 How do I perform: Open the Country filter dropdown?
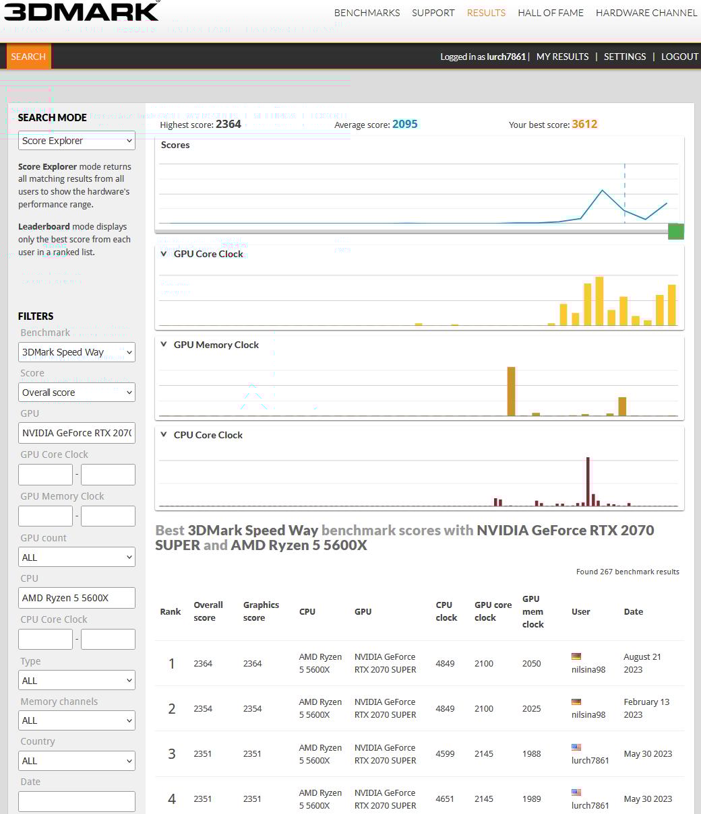coord(76,761)
